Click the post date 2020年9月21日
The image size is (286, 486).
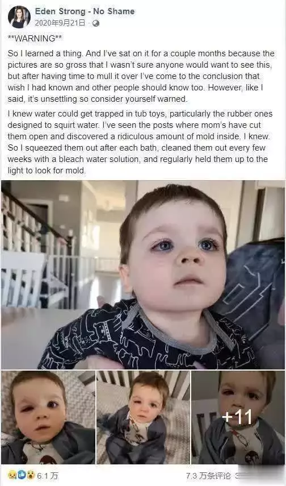coord(60,23)
